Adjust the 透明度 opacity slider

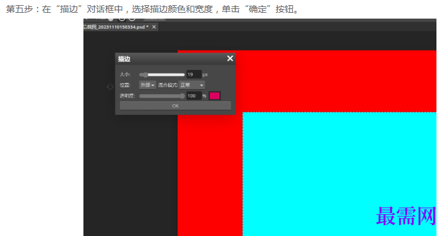(x=162, y=96)
